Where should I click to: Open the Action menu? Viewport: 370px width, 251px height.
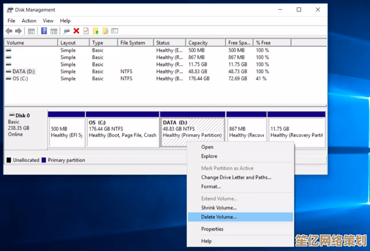coord(29,20)
